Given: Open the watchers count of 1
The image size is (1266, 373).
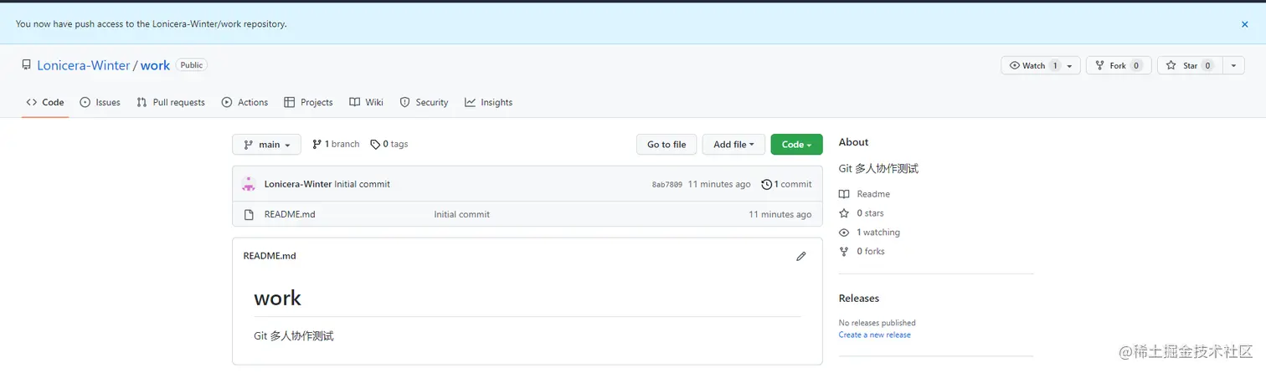Looking at the screenshot, I should click(1054, 65).
